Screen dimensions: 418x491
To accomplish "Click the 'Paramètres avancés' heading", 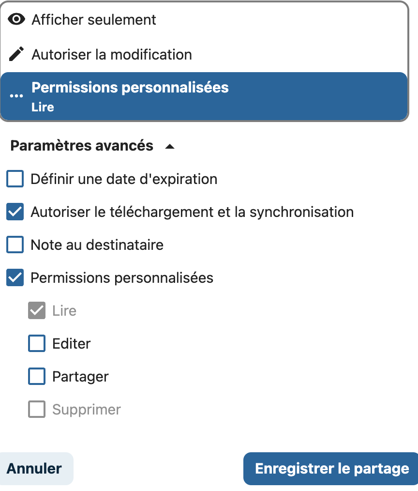I will (x=82, y=146).
